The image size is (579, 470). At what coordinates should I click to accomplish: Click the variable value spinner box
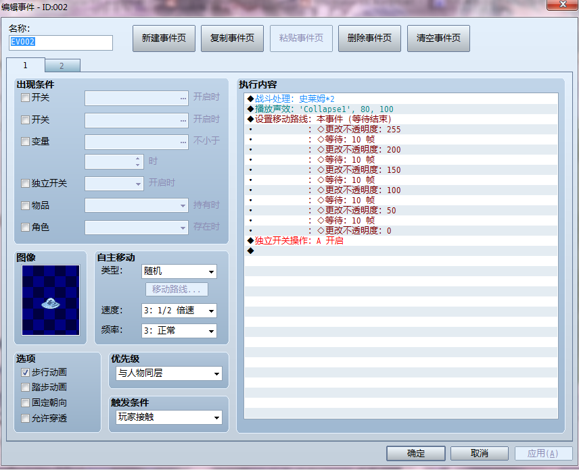tap(114, 162)
